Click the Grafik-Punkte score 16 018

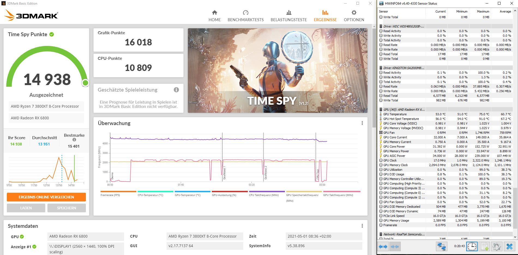138,42
